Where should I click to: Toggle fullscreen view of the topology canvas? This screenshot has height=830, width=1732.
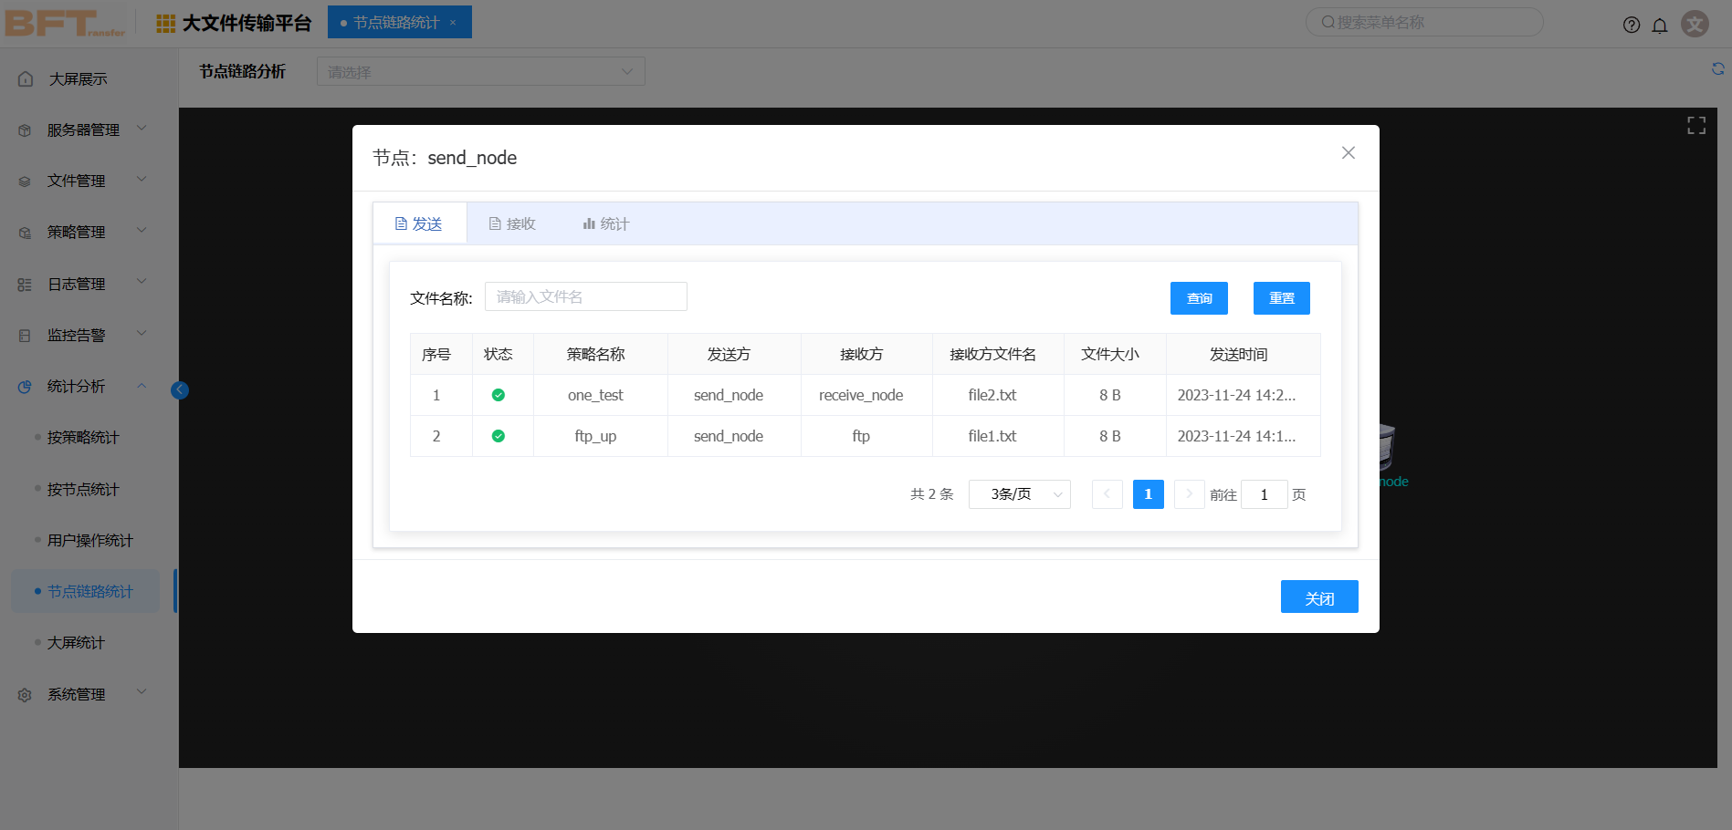click(x=1695, y=126)
